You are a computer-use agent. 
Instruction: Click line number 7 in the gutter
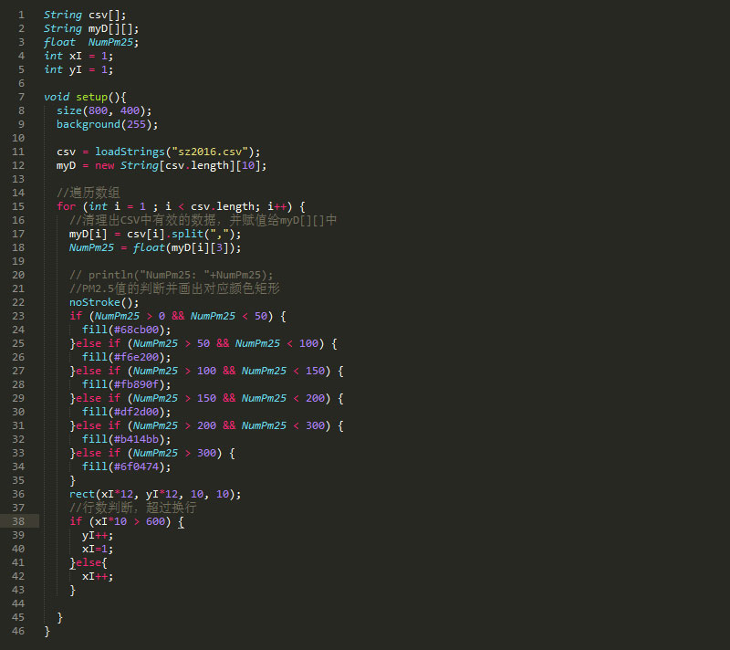[x=21, y=97]
